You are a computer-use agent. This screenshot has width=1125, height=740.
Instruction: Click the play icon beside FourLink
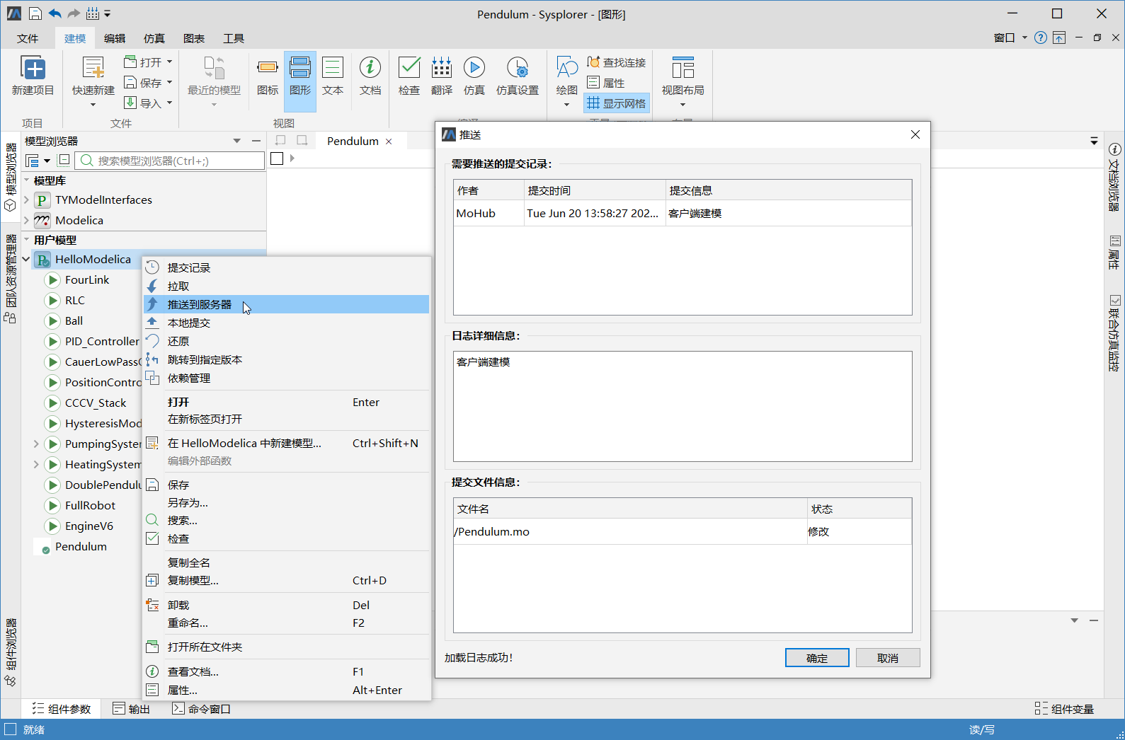pos(52,279)
